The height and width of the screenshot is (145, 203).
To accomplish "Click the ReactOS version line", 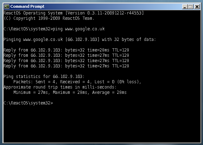I will click(x=74, y=13).
